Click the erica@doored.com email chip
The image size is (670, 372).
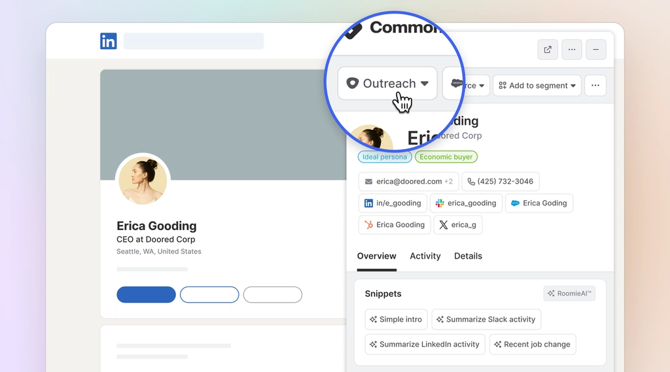click(408, 182)
